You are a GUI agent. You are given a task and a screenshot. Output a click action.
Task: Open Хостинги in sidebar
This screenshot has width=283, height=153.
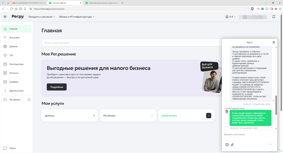click(17, 73)
